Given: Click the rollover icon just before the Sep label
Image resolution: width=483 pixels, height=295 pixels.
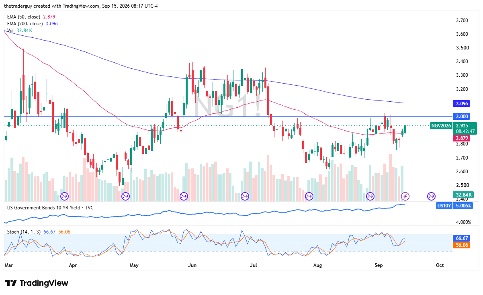Looking at the screenshot, I should [x=370, y=196].
